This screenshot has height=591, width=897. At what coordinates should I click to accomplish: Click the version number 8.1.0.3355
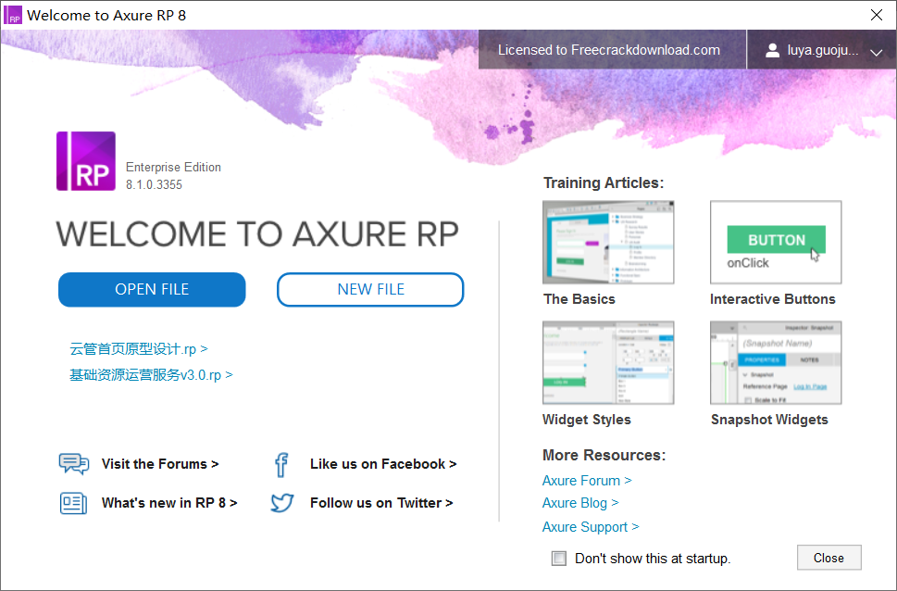[154, 185]
